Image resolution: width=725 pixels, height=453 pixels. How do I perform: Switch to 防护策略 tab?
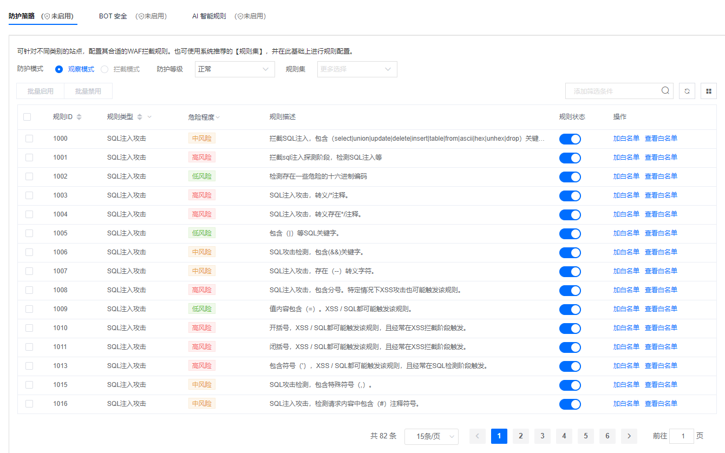pos(43,16)
